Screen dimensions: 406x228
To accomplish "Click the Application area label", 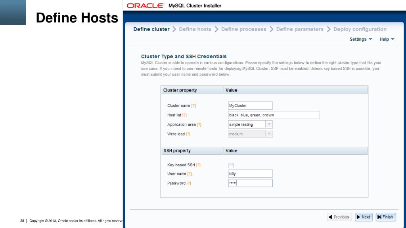I will pos(182,125).
